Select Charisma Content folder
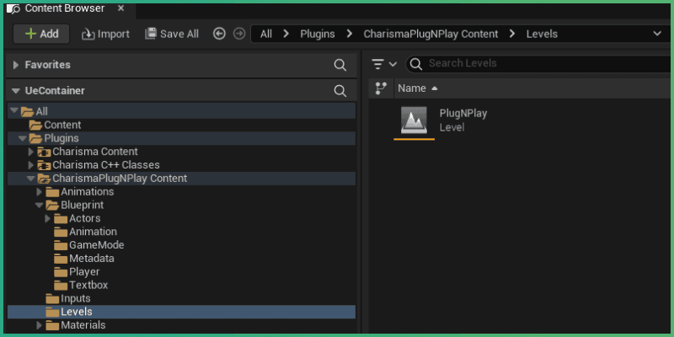 tap(181, 152)
